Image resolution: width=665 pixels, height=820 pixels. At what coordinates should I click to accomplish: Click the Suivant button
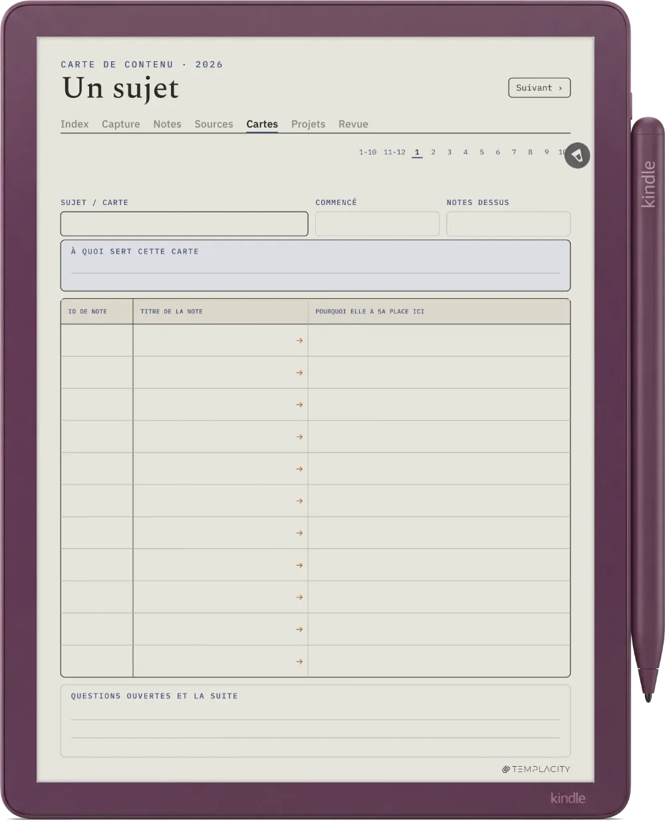point(539,88)
